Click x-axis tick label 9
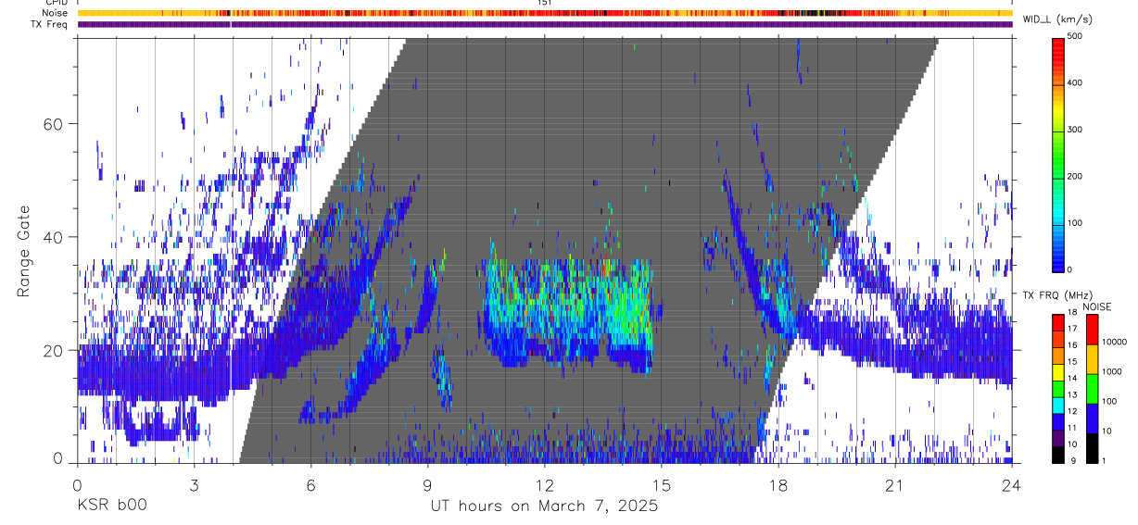Viewport: 1138px width, 525px height. pyautogui.click(x=427, y=484)
